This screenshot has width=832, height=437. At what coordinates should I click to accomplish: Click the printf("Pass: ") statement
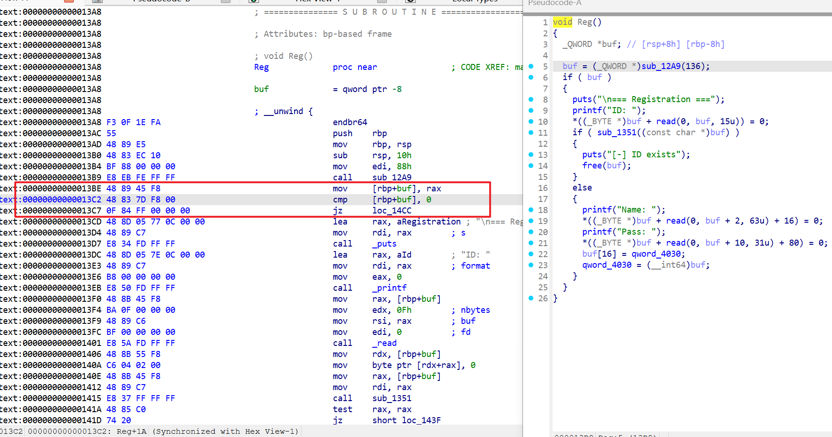[624, 232]
